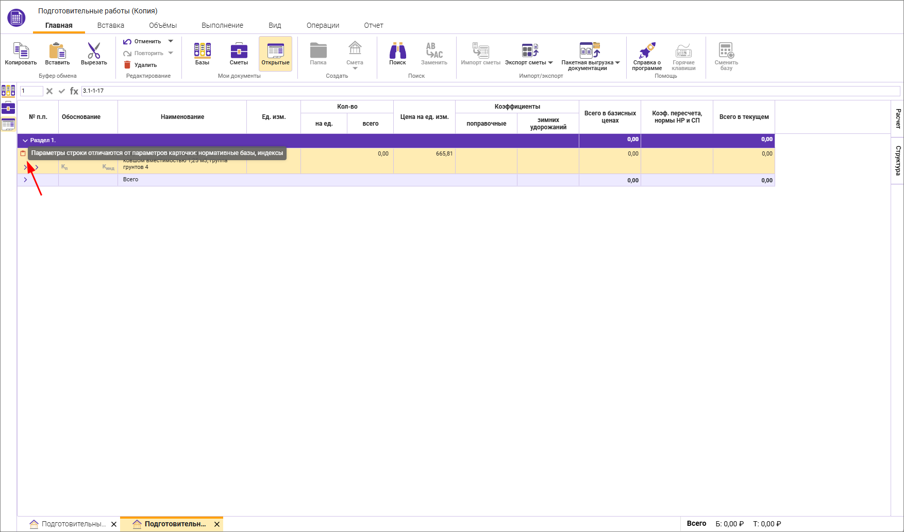Open Справка о программе rocket icon
This screenshot has width=904, height=532.
click(647, 51)
